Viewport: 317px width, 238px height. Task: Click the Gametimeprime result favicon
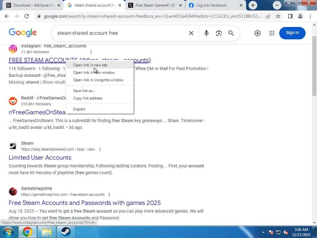[13, 191]
